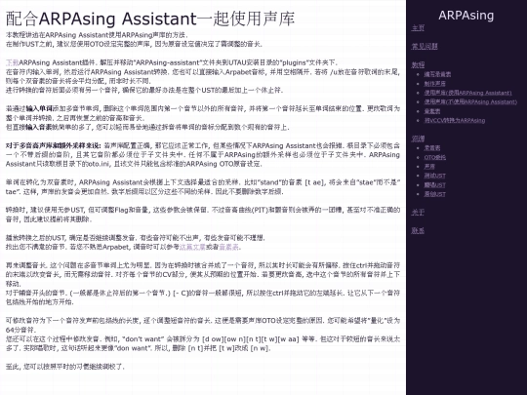
Task: Open the 声库 resource link
Action: 429,166
